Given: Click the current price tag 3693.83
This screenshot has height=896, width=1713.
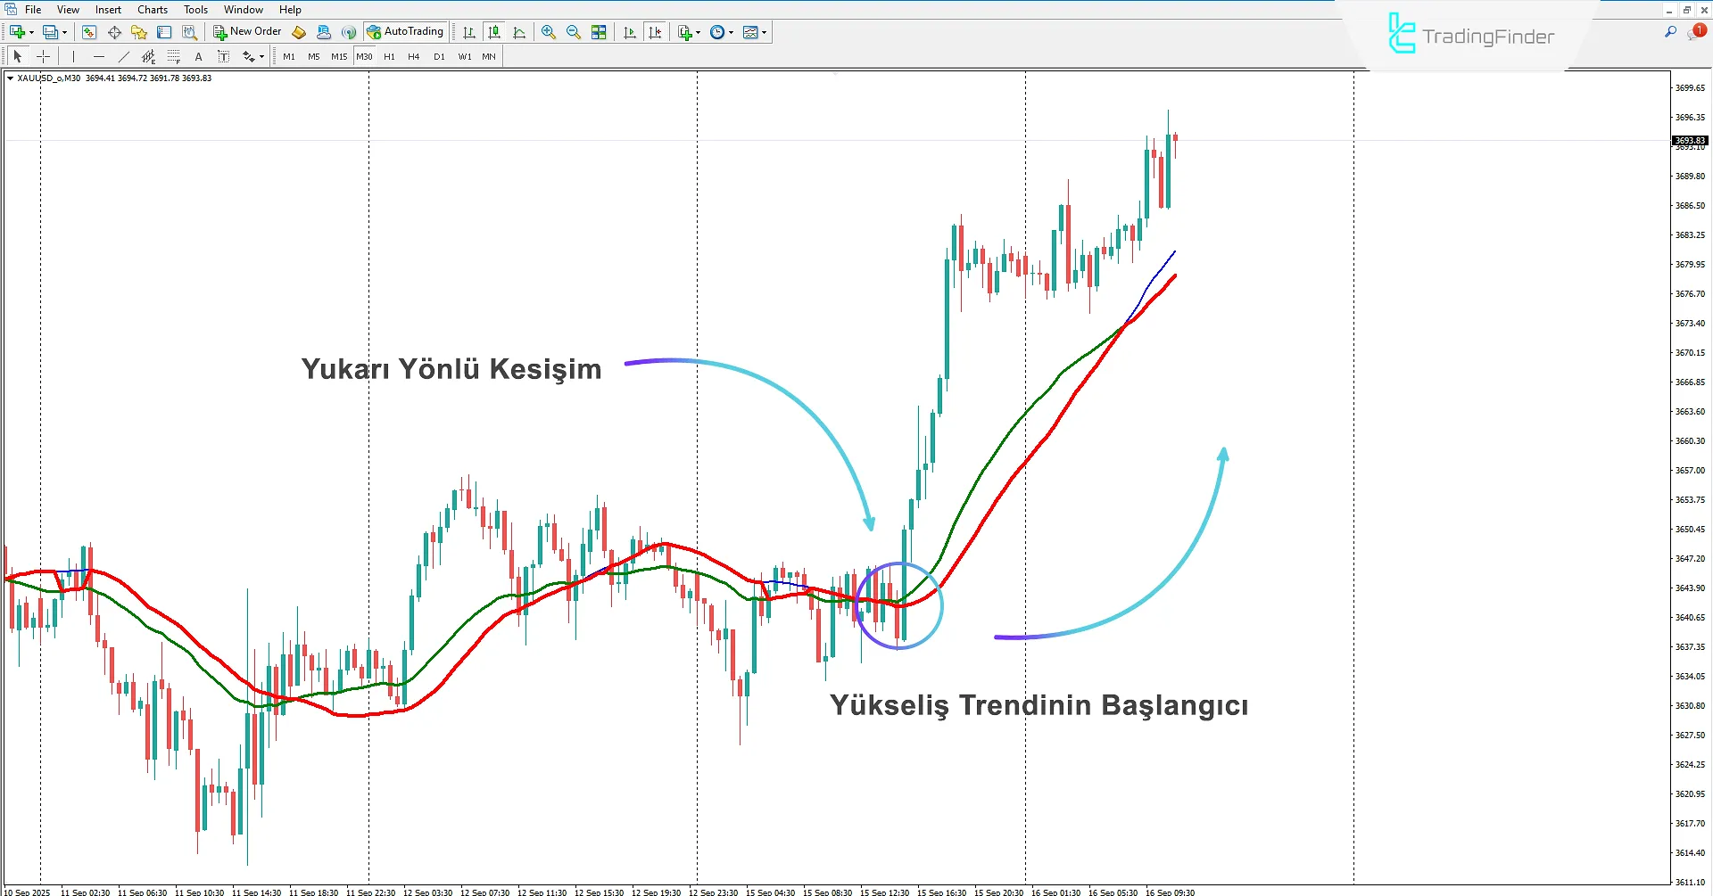Looking at the screenshot, I should pyautogui.click(x=1689, y=140).
